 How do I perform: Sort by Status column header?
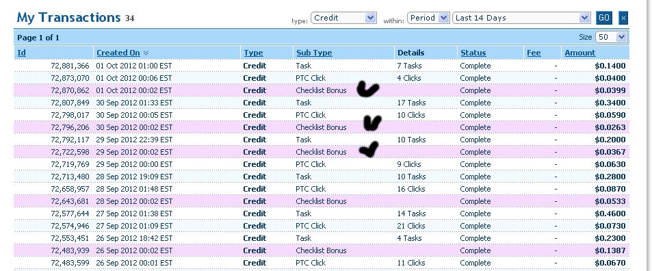click(x=473, y=53)
